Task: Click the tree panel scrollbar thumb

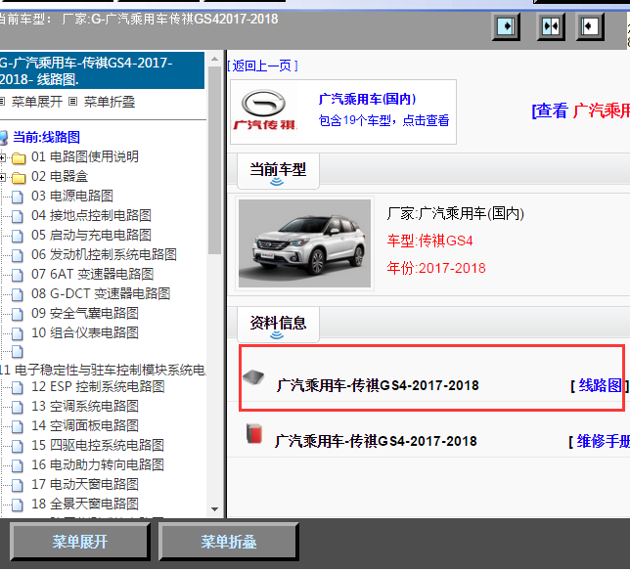Action: tap(214, 160)
